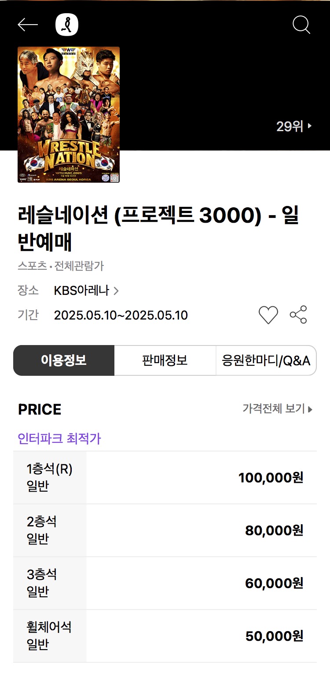Image resolution: width=330 pixels, height=691 pixels.
Task: Tap the share icon
Action: [298, 315]
